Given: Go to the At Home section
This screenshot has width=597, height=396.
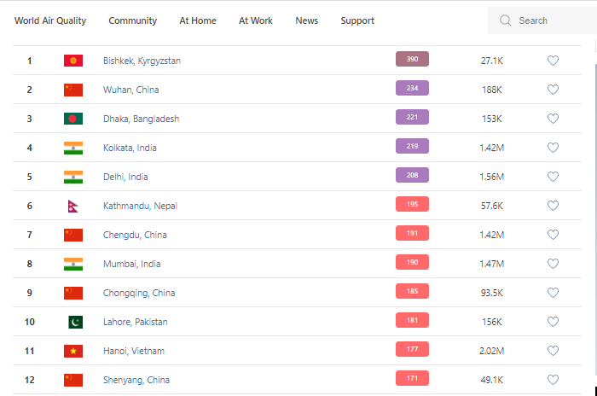Looking at the screenshot, I should [198, 20].
